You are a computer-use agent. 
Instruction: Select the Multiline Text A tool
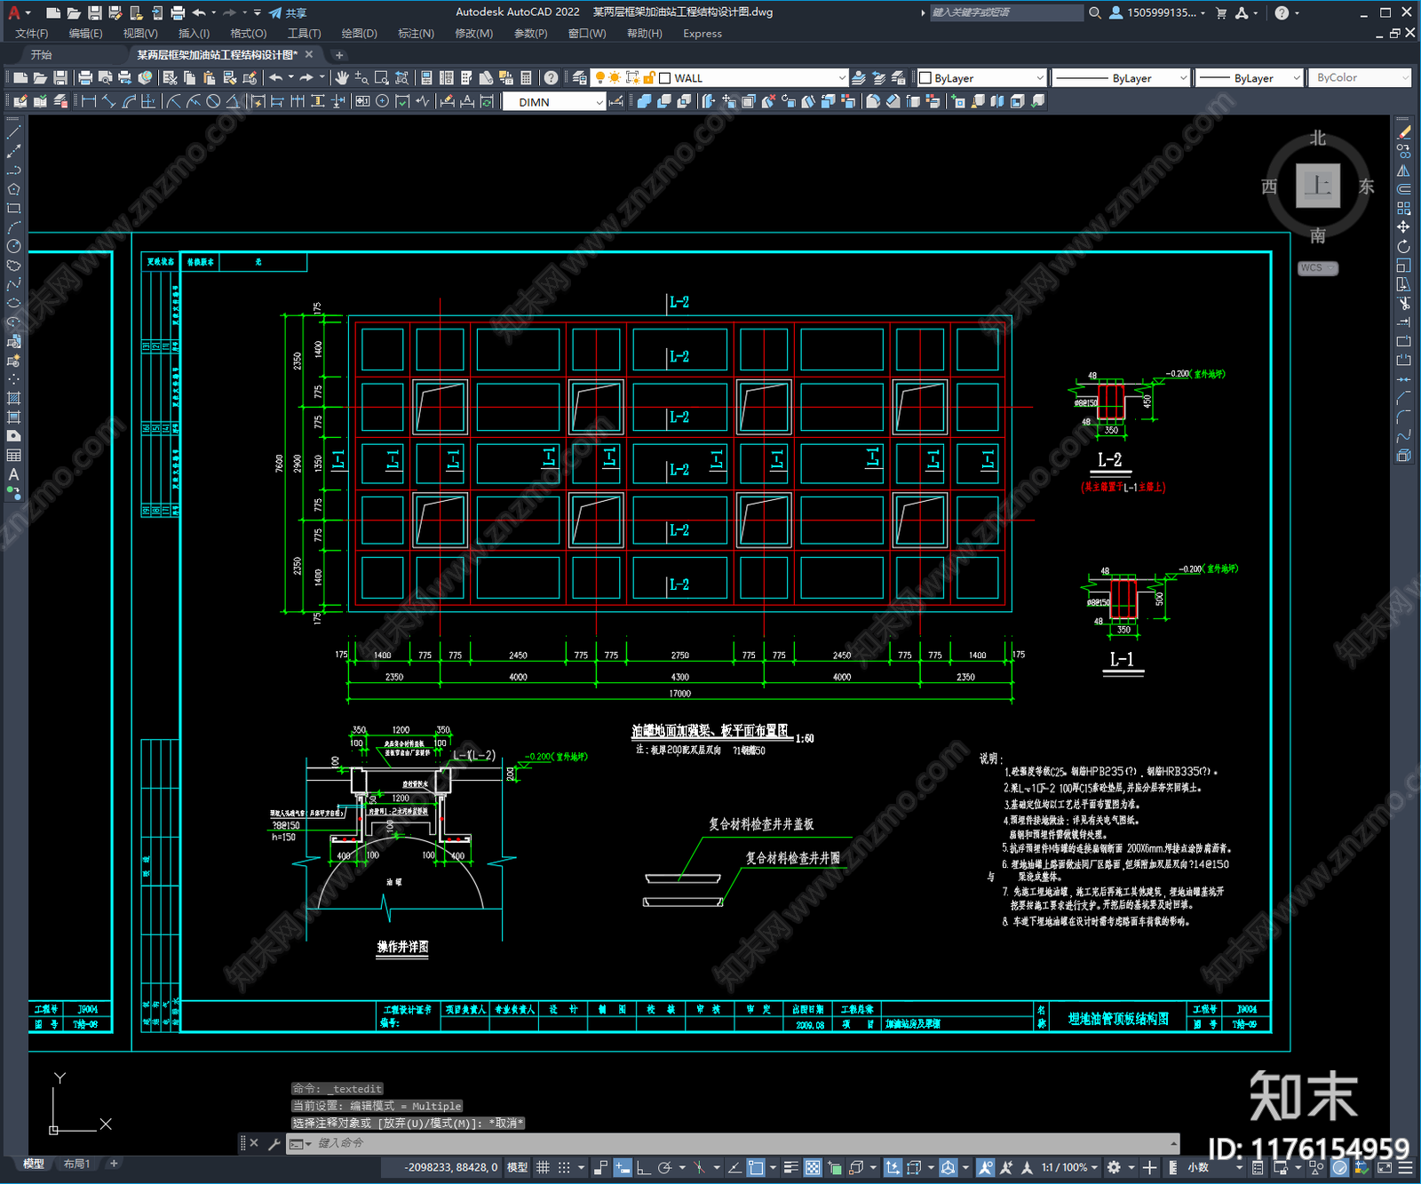(x=14, y=474)
